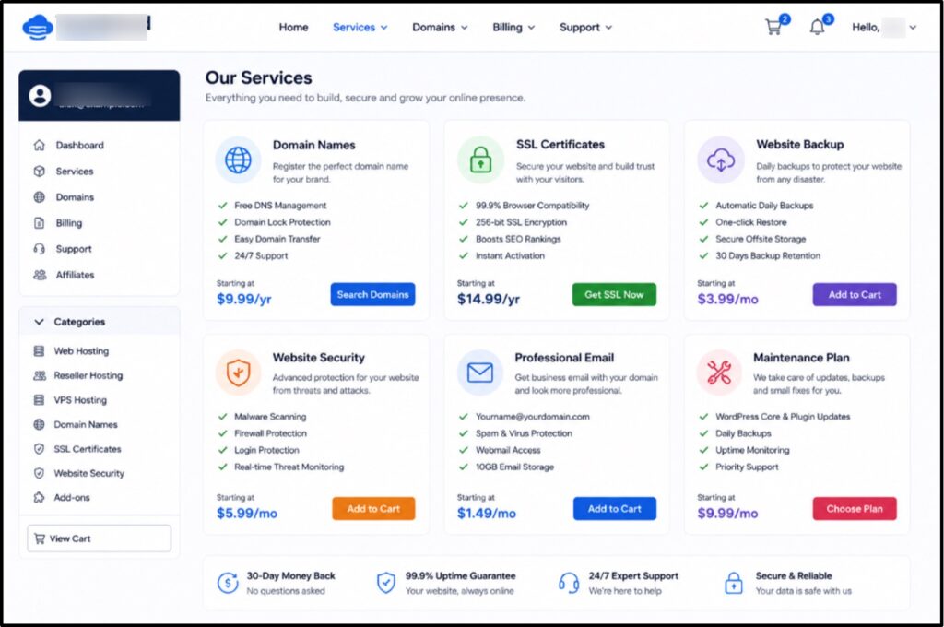Click the Support headset icon in sidebar
The height and width of the screenshot is (627, 944).
(x=39, y=249)
